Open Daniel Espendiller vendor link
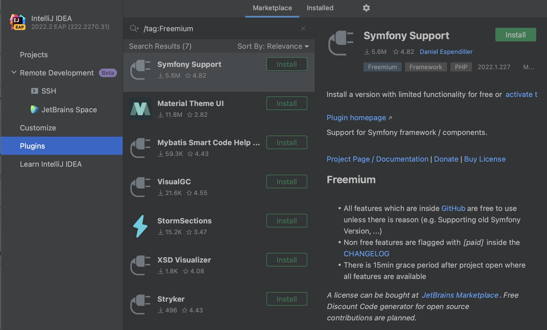Viewport: 547px width, 330px height. pos(446,52)
